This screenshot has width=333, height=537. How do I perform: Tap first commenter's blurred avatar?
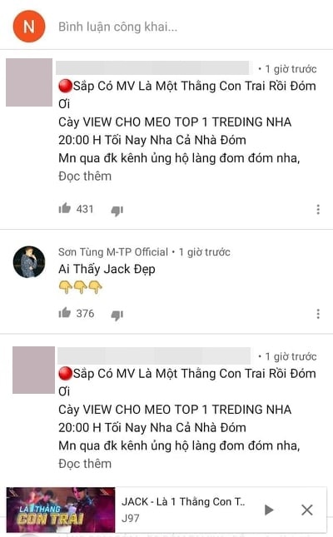(x=29, y=82)
